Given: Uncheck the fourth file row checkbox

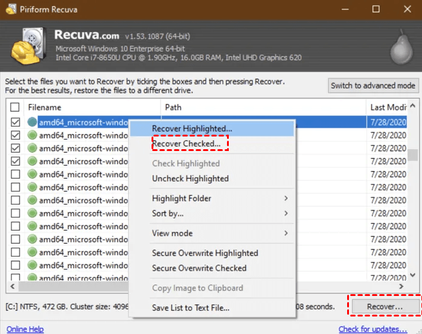Looking at the screenshot, I should 15,161.
